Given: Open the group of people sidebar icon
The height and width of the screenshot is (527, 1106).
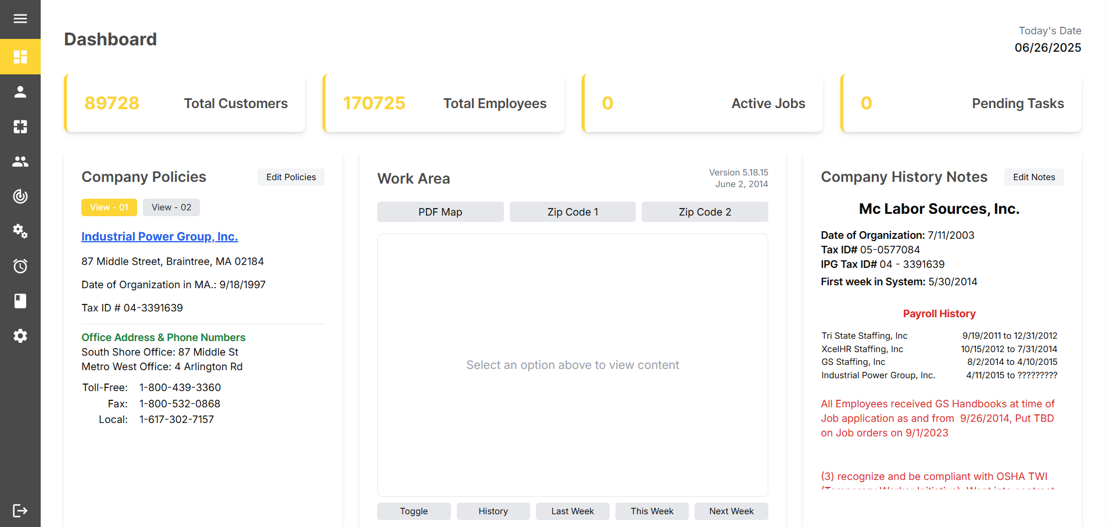Looking at the screenshot, I should 20,162.
